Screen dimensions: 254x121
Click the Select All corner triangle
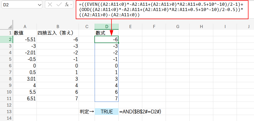(10, 27)
